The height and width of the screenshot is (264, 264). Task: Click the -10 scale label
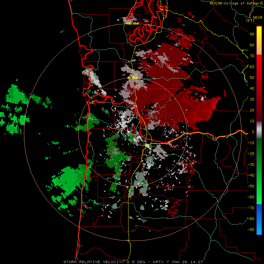[251, 143]
